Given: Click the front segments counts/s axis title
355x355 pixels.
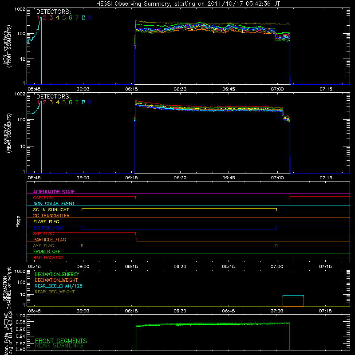Looking at the screenshot, I should (x=7, y=47).
